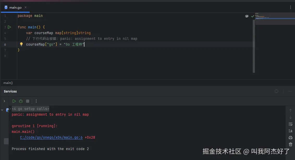
Task: Click the lightbulb quick-fix icon
Action: (x=21, y=44)
